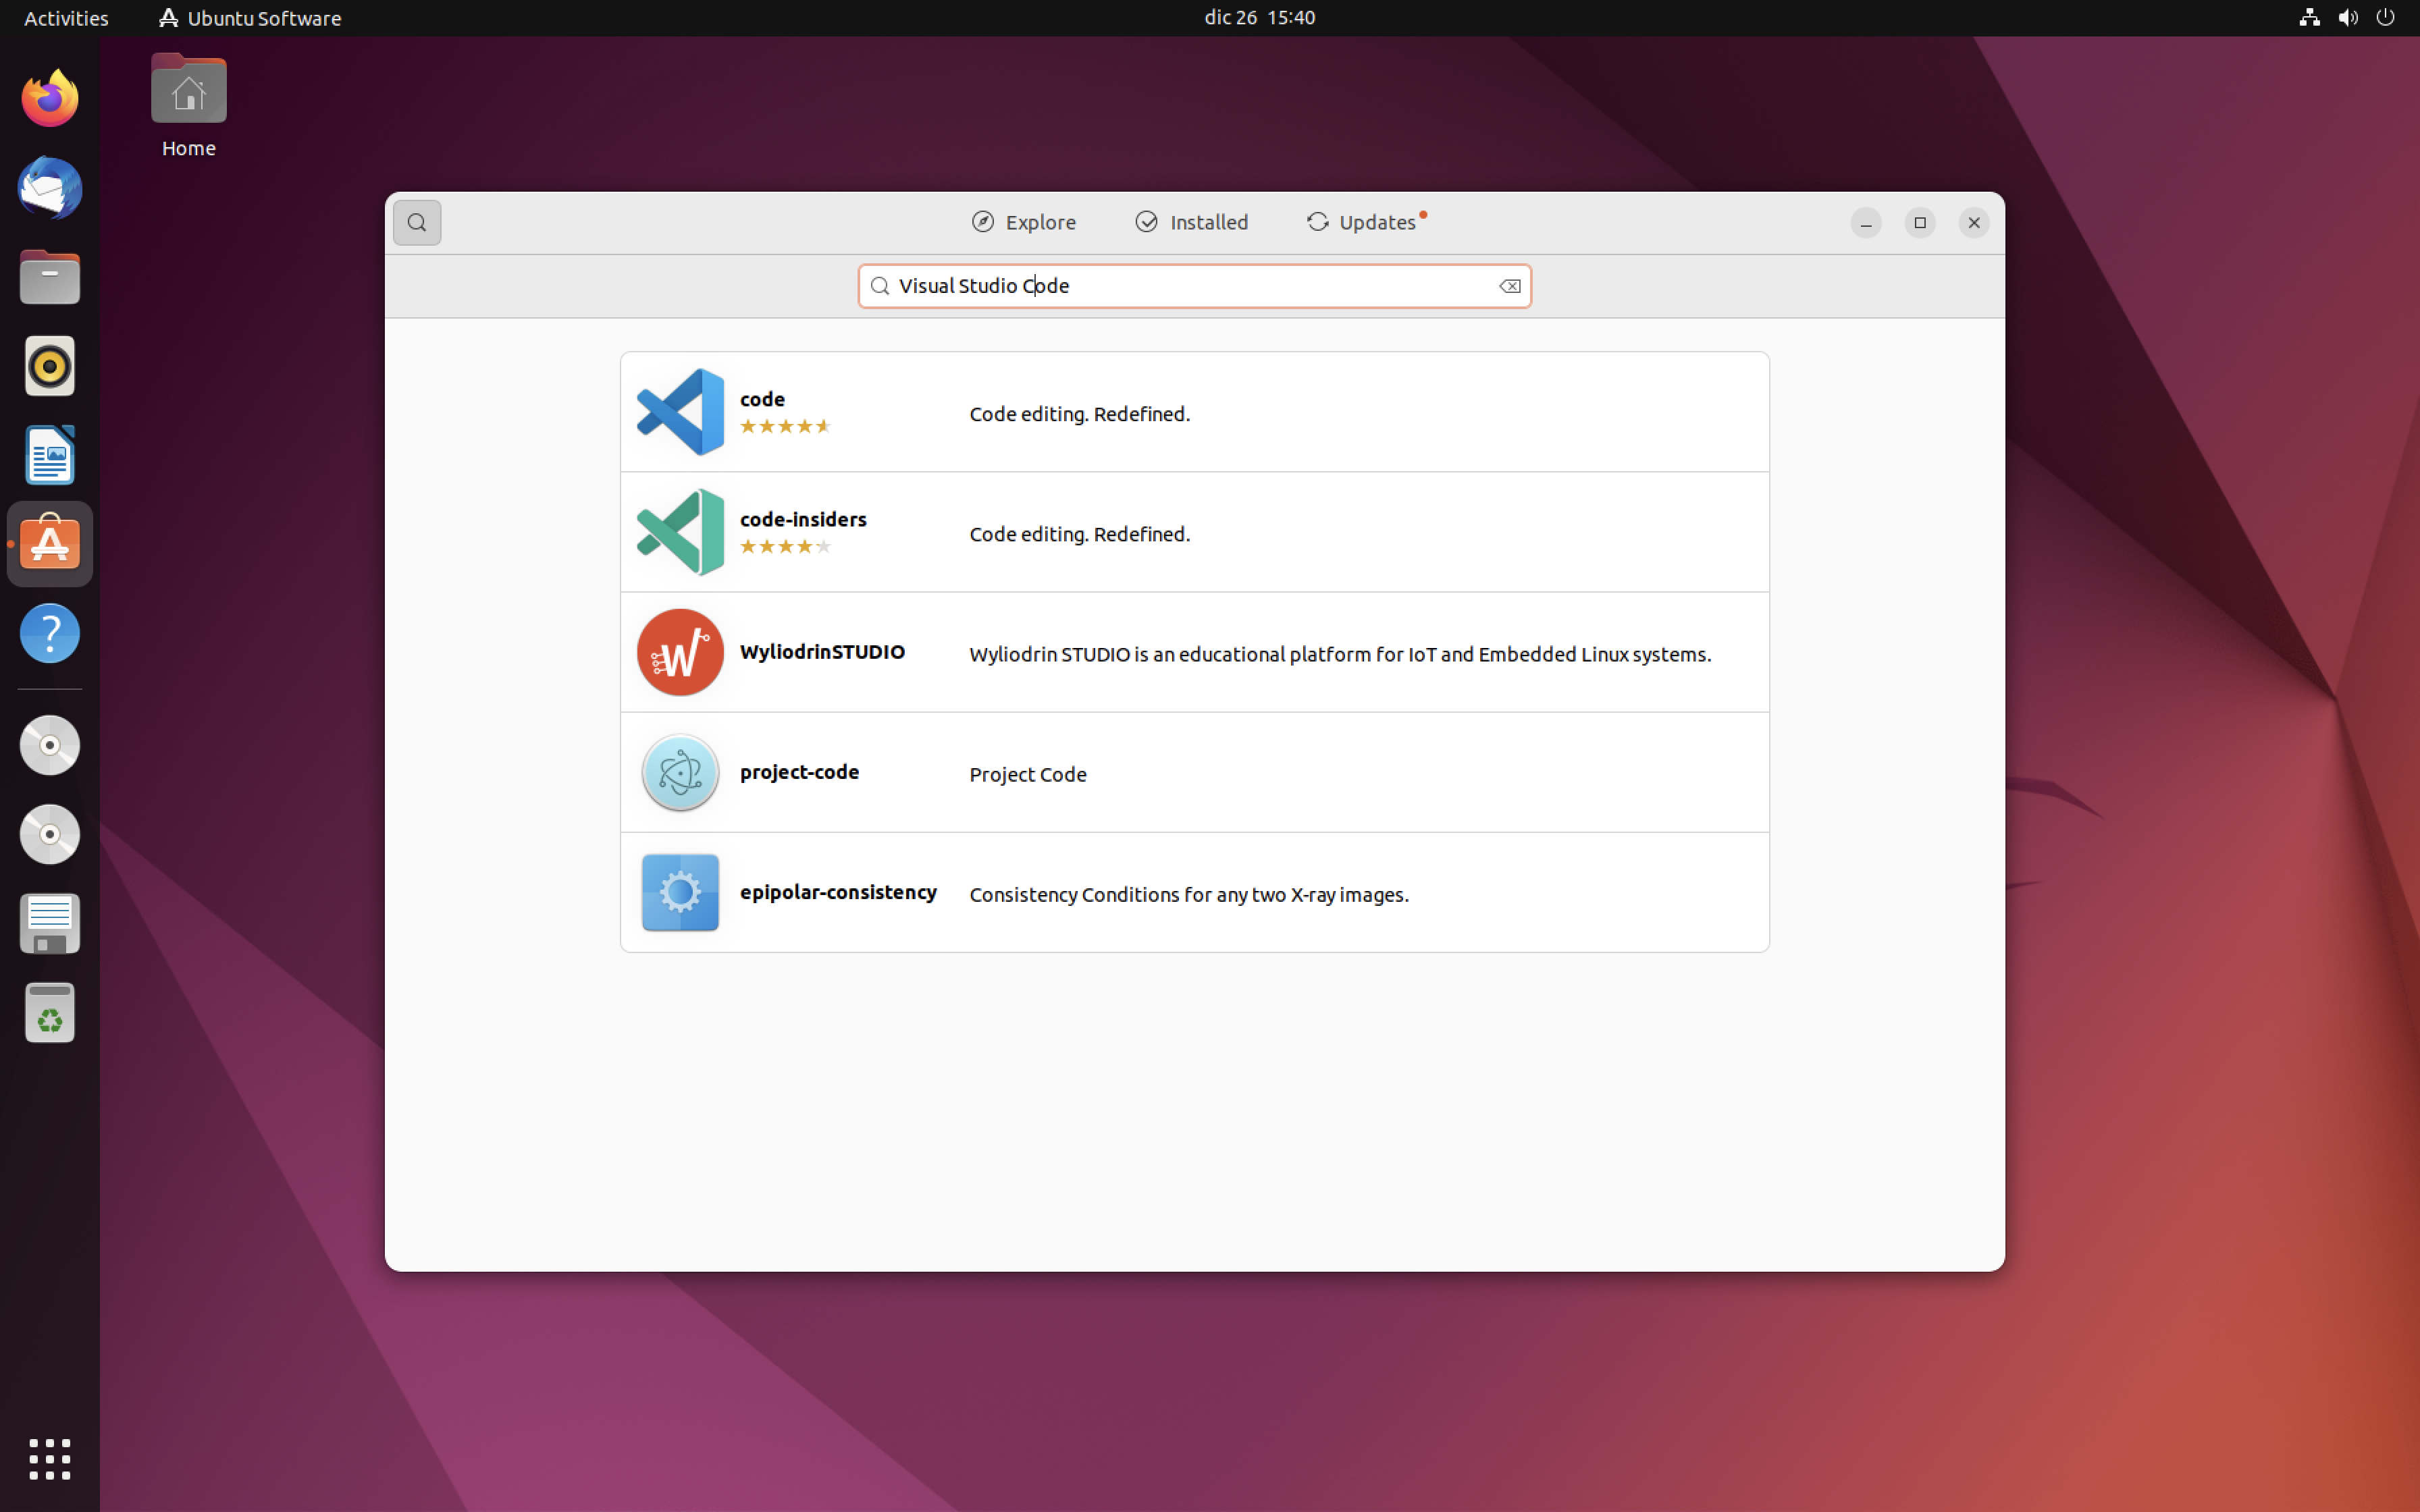Toggle the search button in header bar
The height and width of the screenshot is (1512, 2420).
[416, 222]
